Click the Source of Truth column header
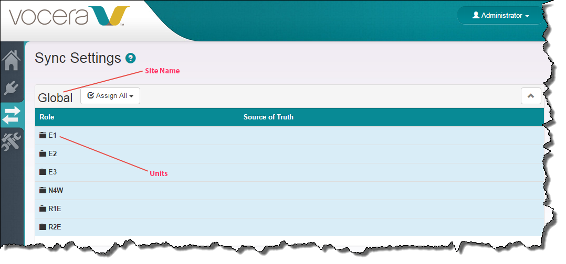 click(x=268, y=117)
